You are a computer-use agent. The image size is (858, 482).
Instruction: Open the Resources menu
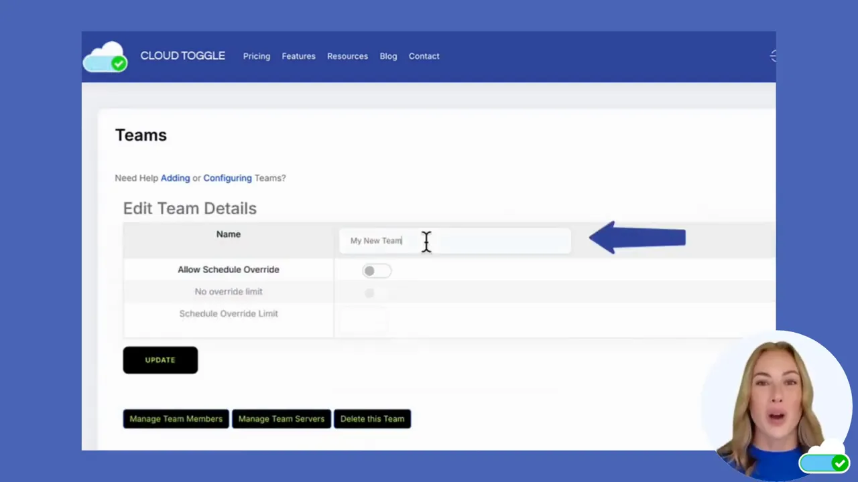347,56
